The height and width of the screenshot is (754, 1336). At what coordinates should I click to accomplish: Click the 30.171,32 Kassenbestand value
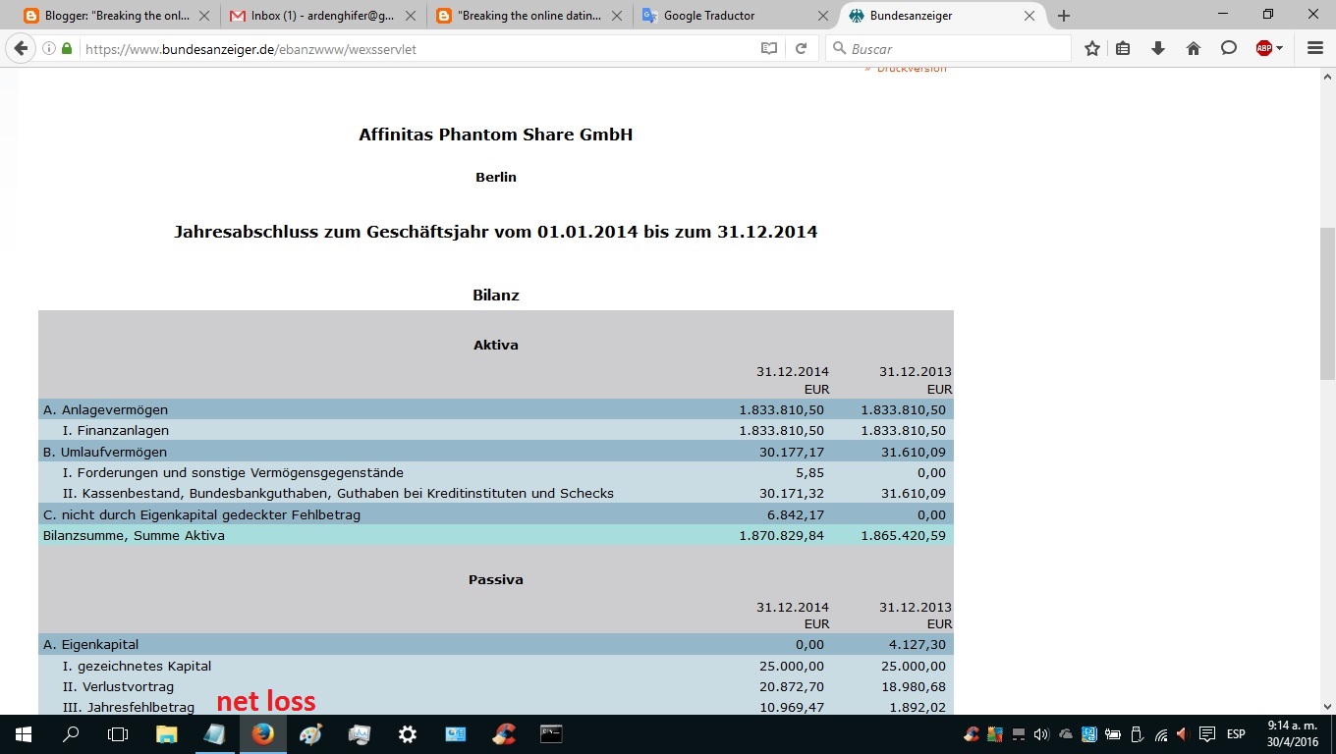point(792,494)
